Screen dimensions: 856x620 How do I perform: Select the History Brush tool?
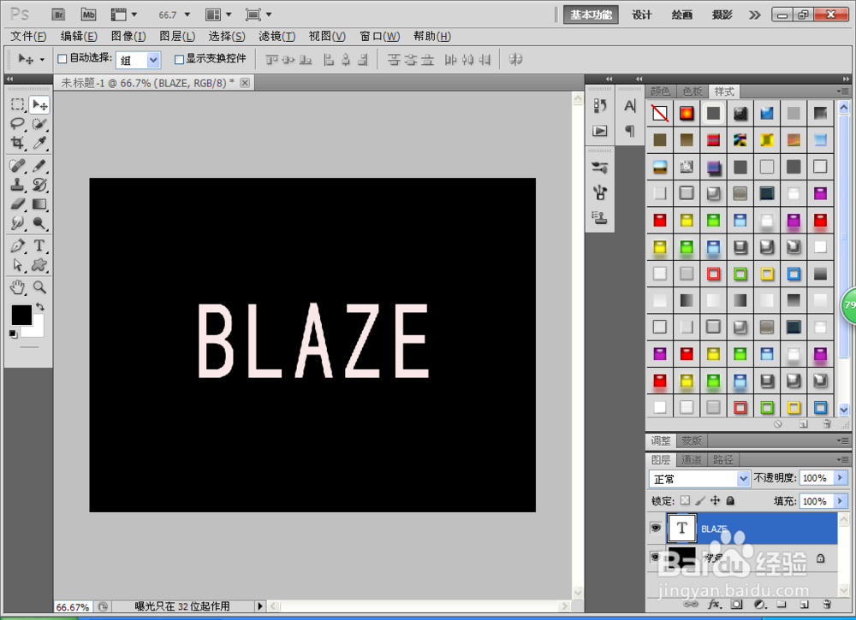click(39, 185)
